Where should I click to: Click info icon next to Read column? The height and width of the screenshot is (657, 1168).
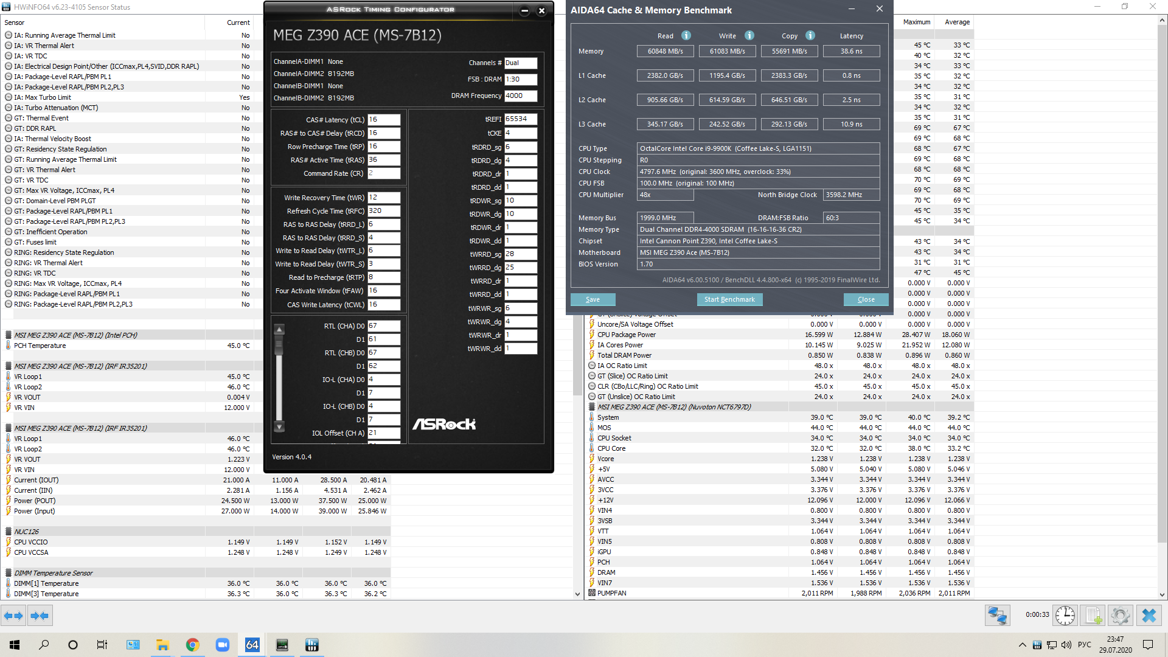point(686,36)
